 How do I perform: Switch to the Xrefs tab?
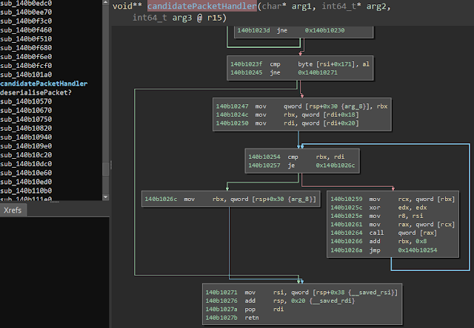(13, 210)
